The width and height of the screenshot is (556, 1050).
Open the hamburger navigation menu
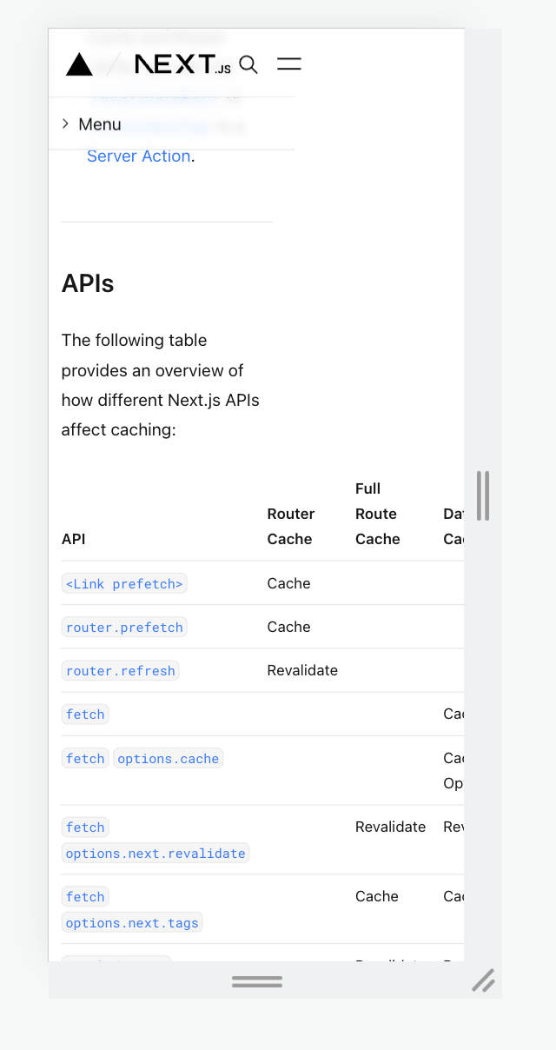[288, 63]
